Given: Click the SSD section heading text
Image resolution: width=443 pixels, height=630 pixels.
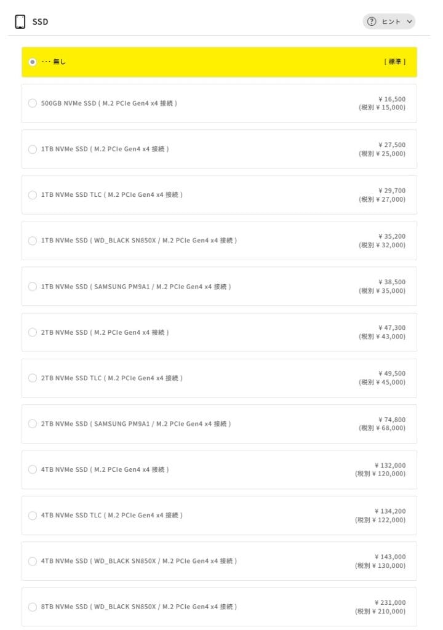Looking at the screenshot, I should pyautogui.click(x=41, y=22).
